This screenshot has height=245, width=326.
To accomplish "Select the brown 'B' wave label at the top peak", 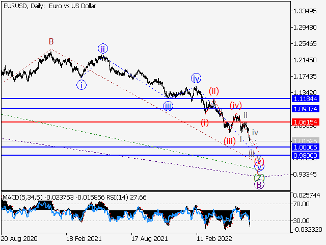I will click(x=51, y=41).
